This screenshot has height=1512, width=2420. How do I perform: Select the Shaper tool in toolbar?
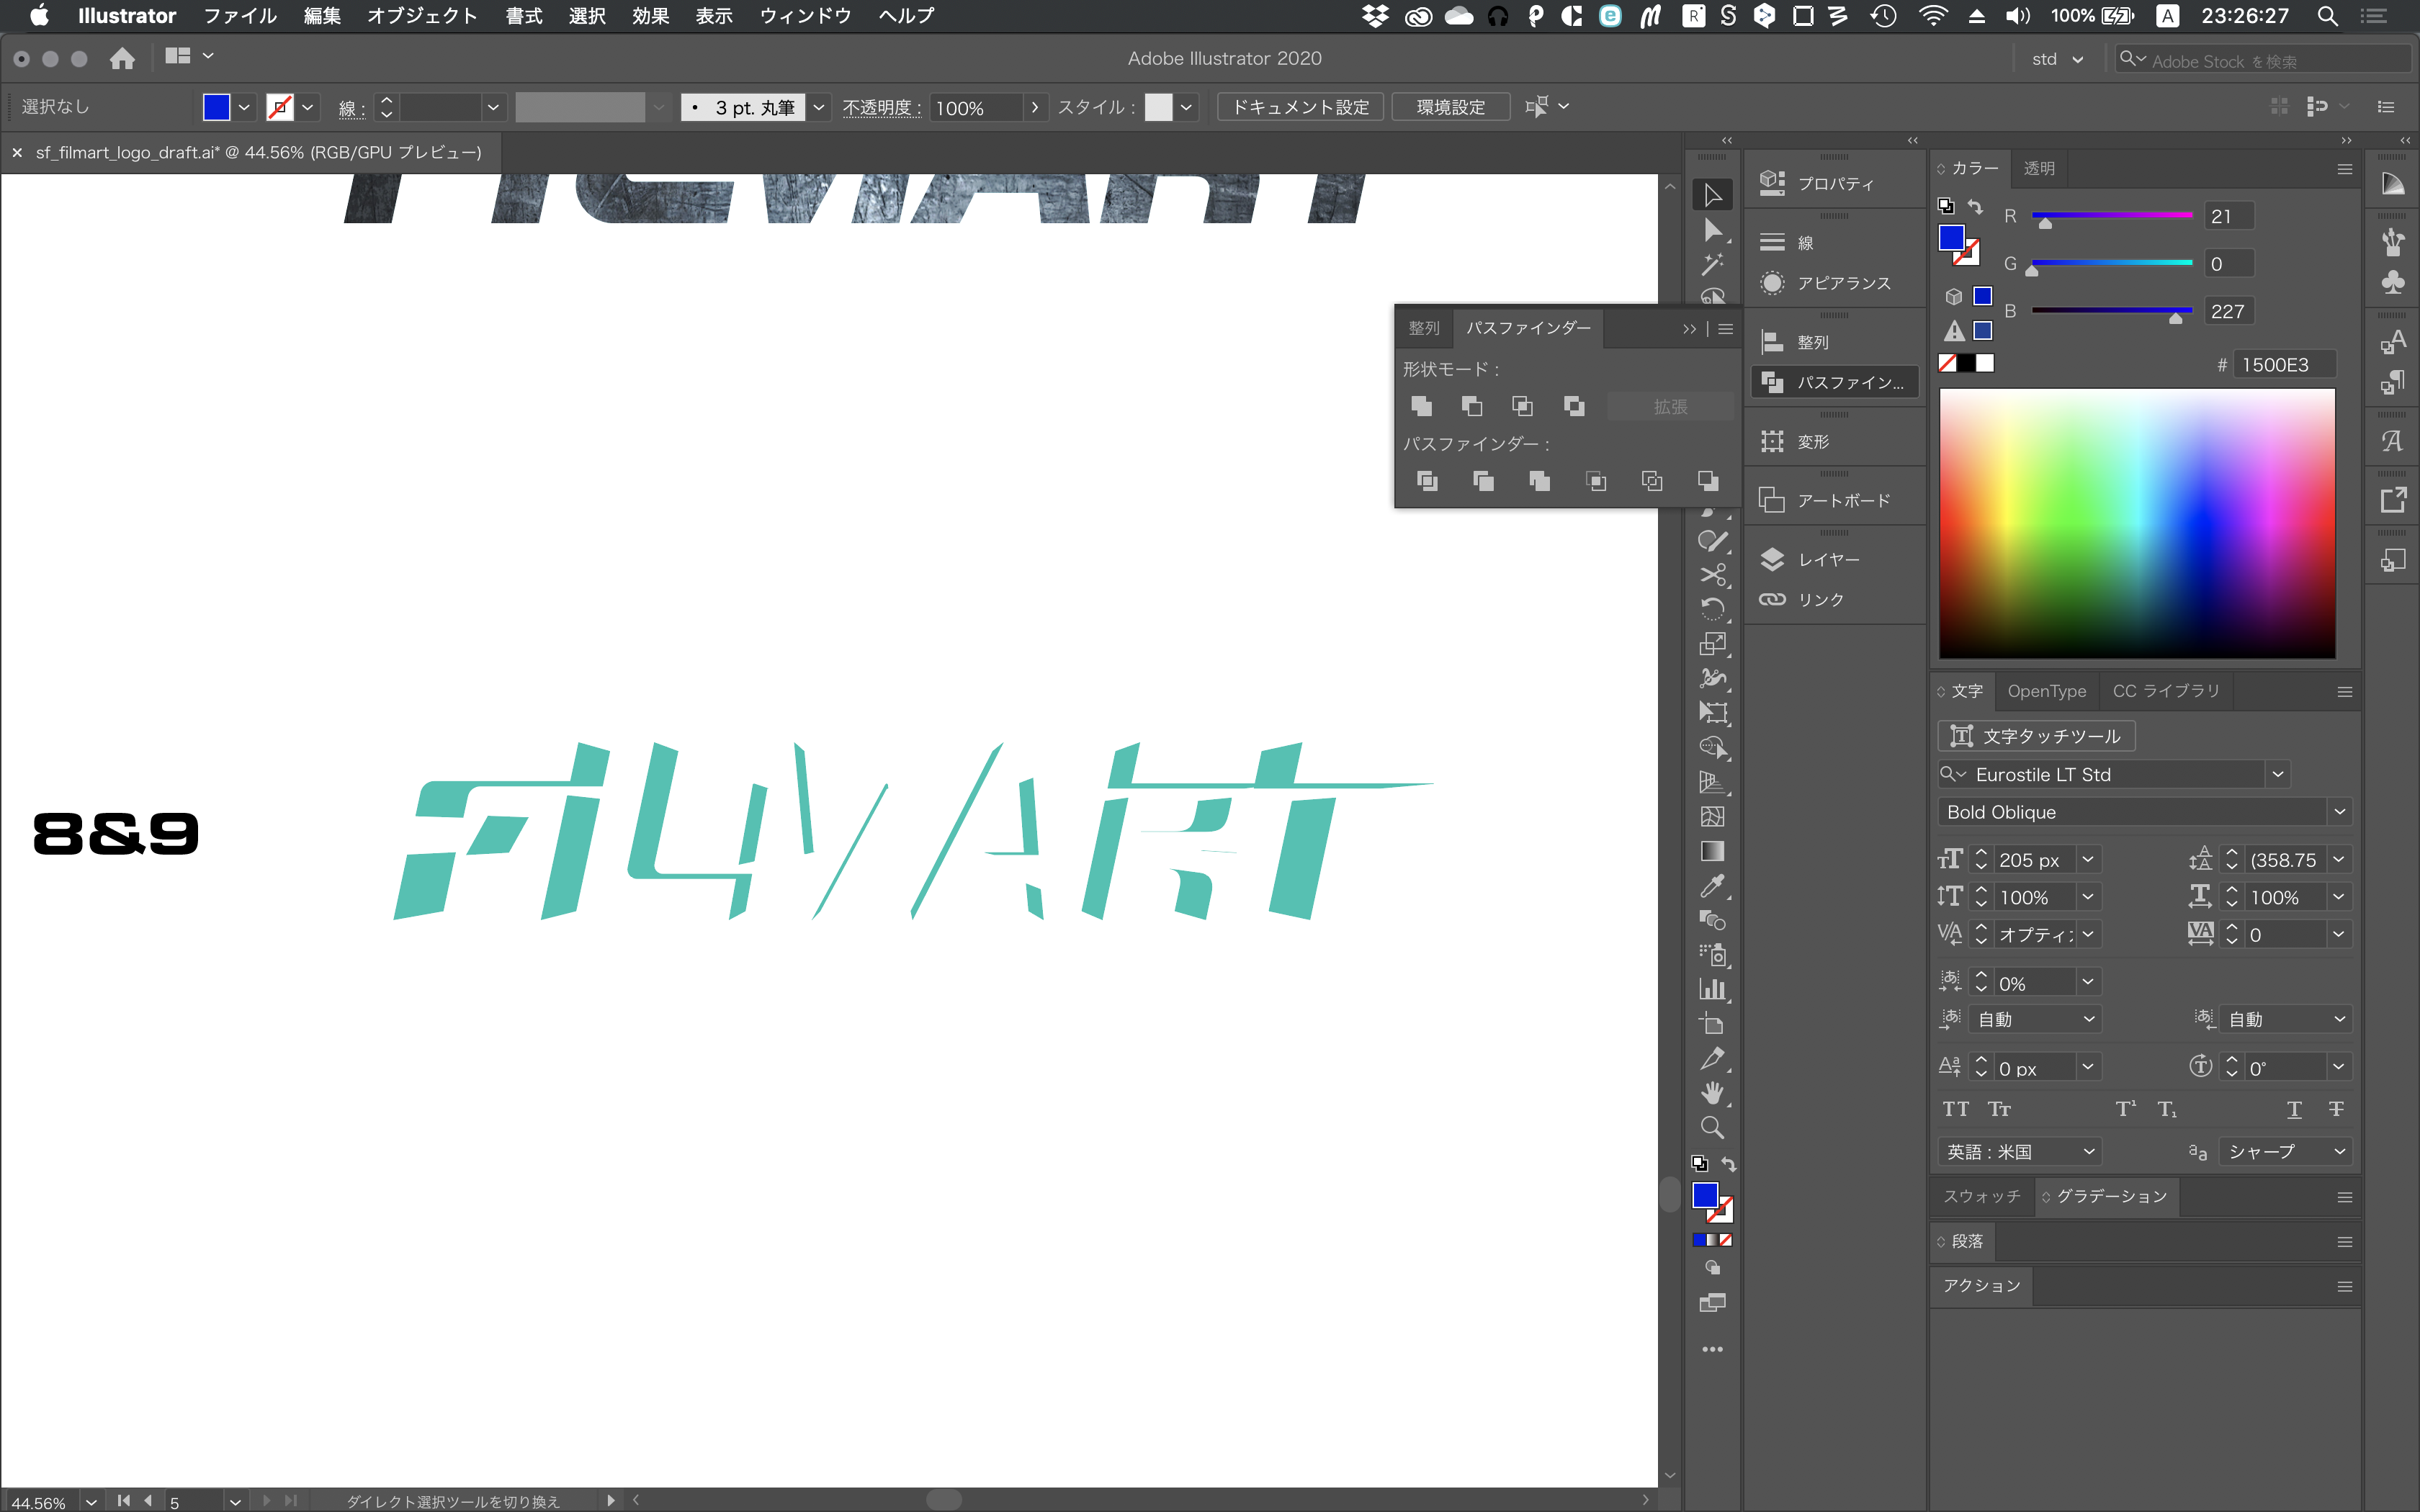pos(1712,541)
